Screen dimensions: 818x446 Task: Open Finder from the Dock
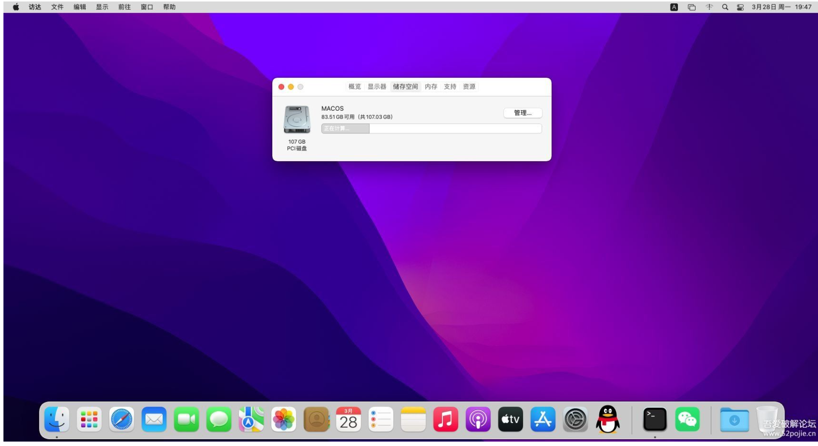(x=57, y=419)
